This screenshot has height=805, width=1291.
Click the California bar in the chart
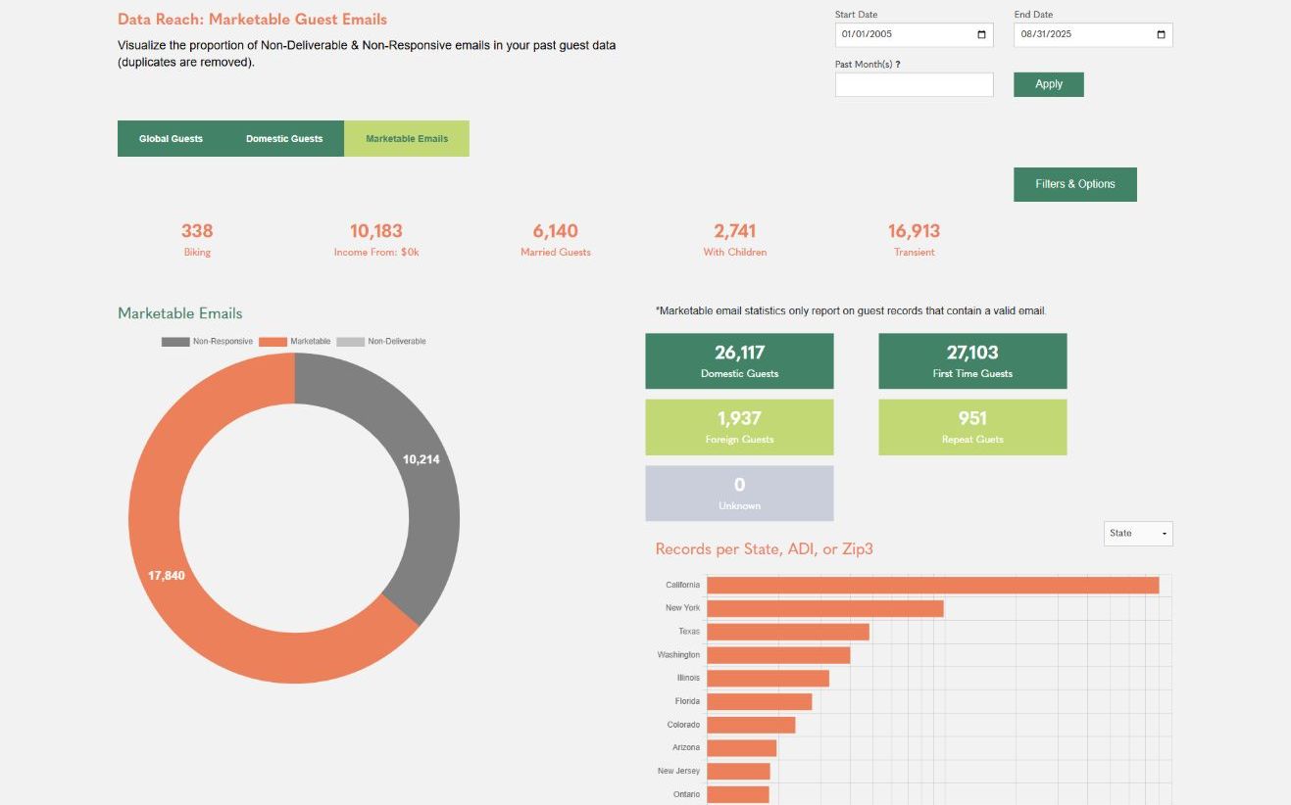click(933, 586)
